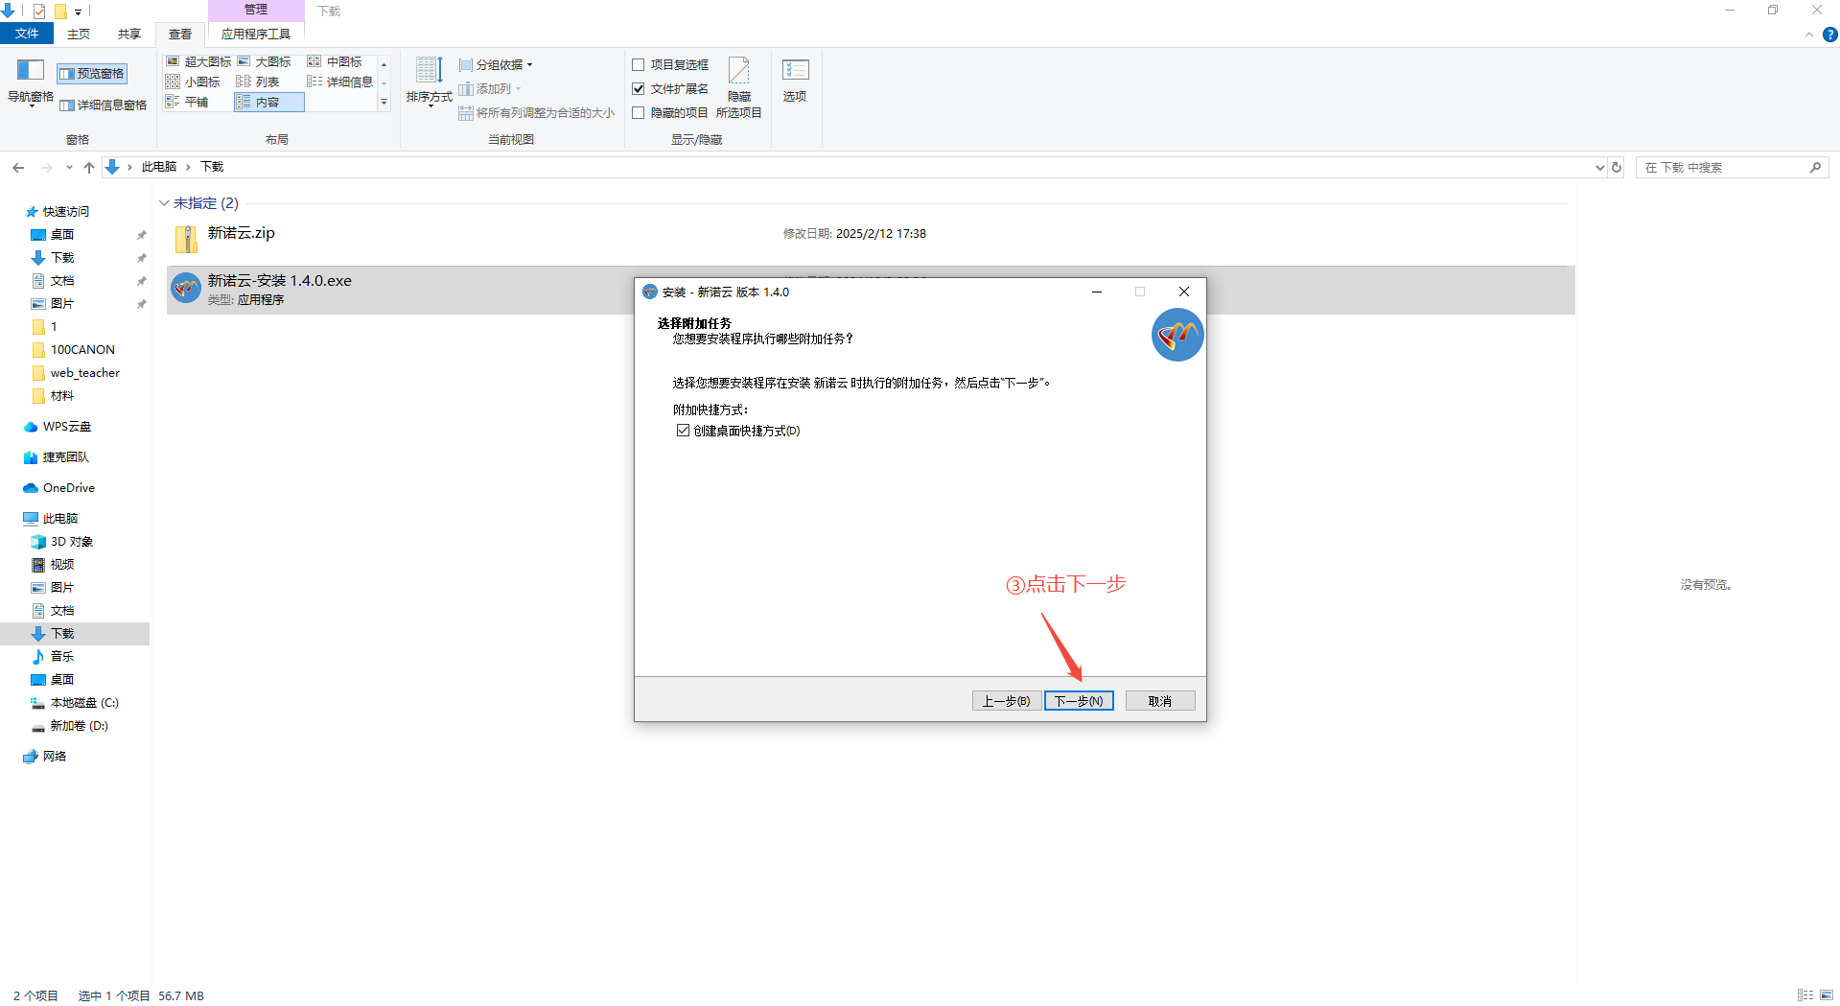Click 下载 in the address breadcrumb

[212, 167]
